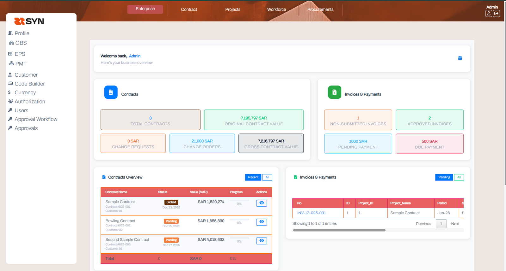The image size is (506, 271).
Task: Filter invoices by Pending
Action: tap(444, 177)
